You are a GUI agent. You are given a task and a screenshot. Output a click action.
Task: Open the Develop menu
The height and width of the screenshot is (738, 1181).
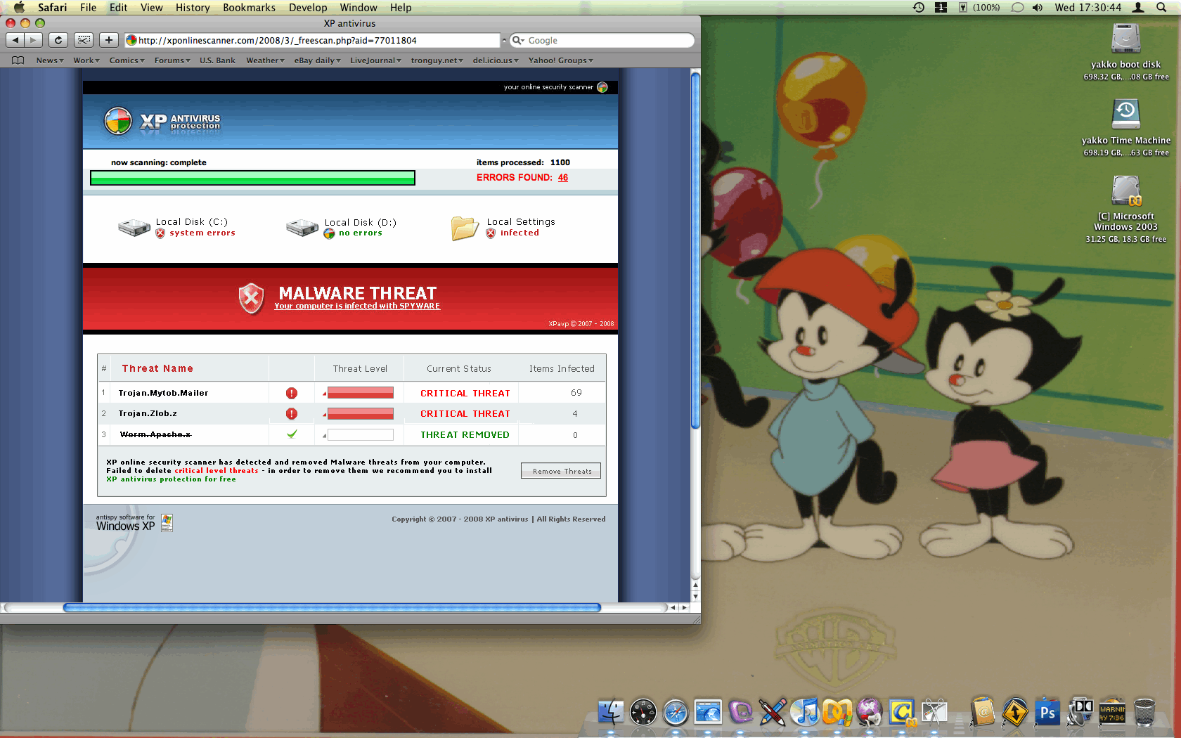click(308, 8)
